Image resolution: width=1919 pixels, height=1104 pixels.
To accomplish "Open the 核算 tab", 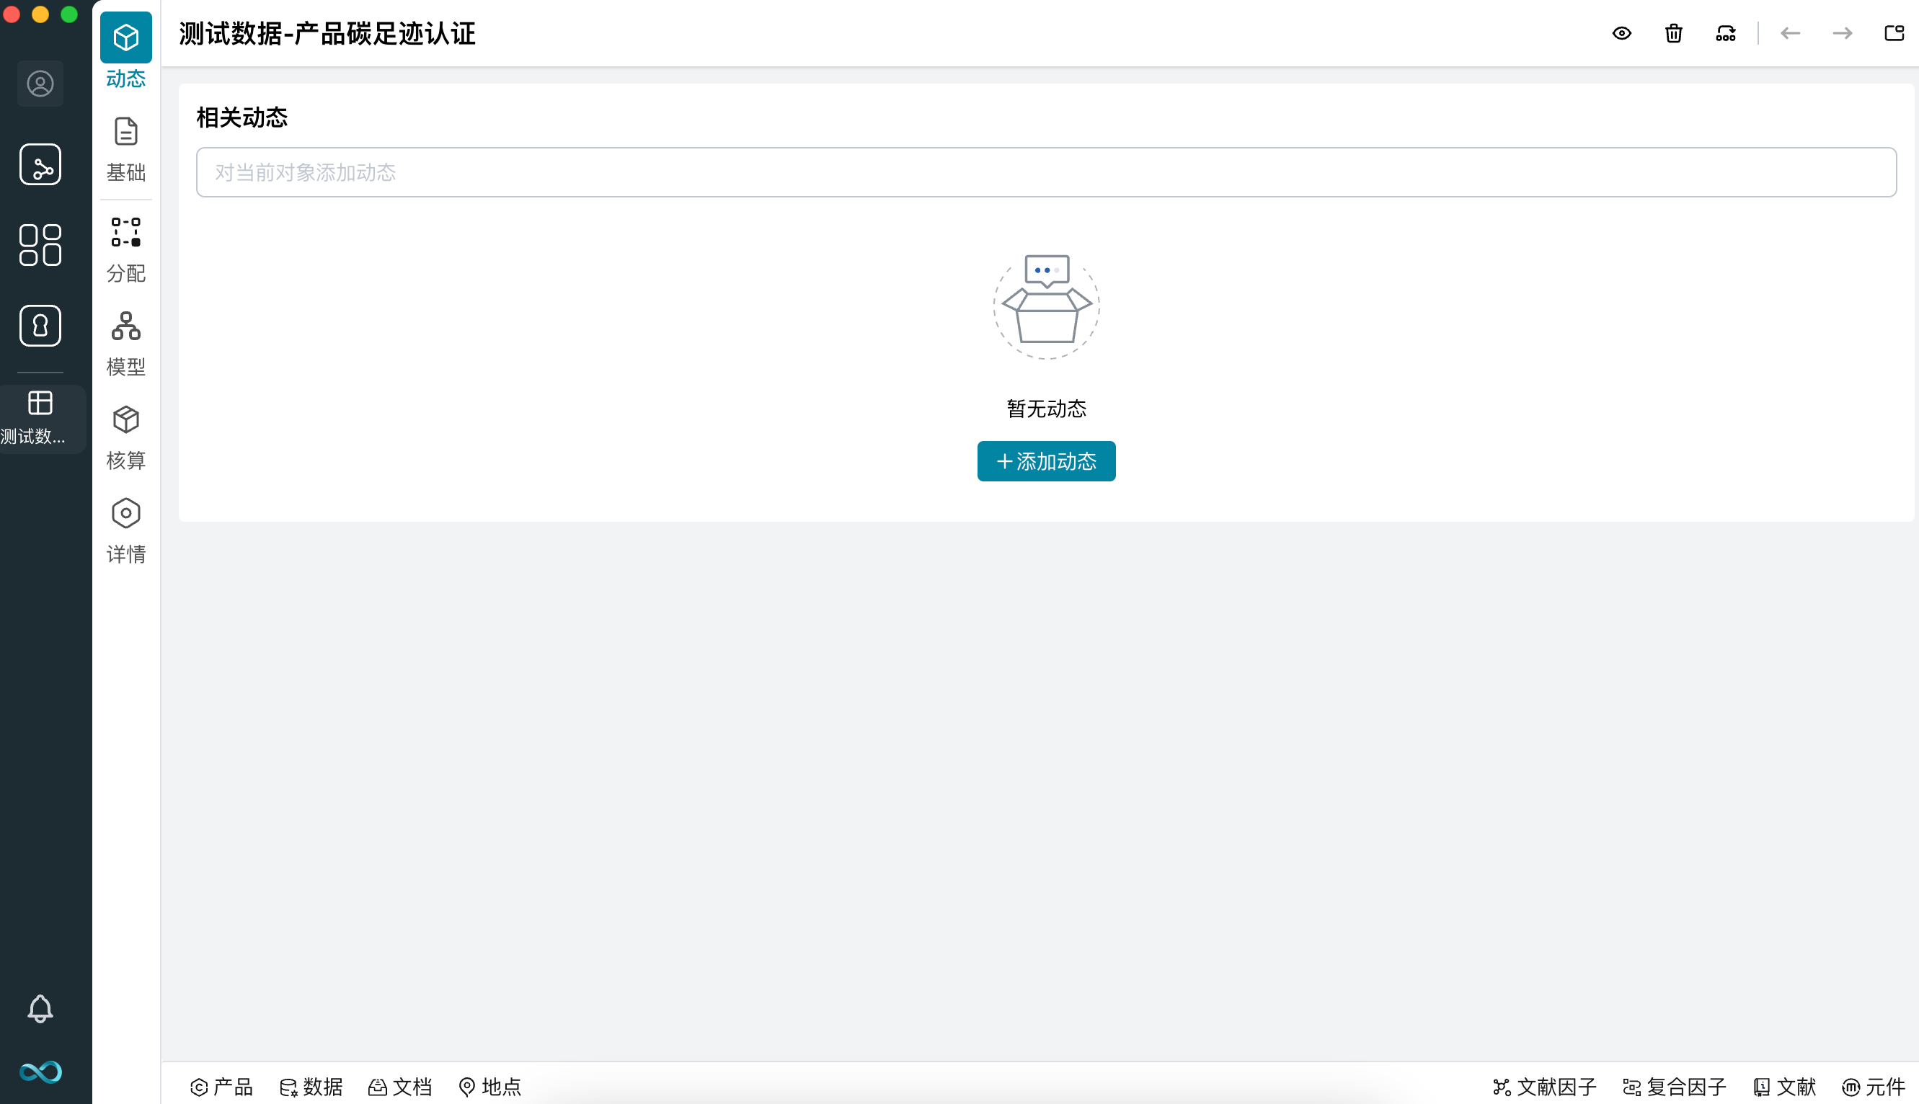I will [126, 437].
